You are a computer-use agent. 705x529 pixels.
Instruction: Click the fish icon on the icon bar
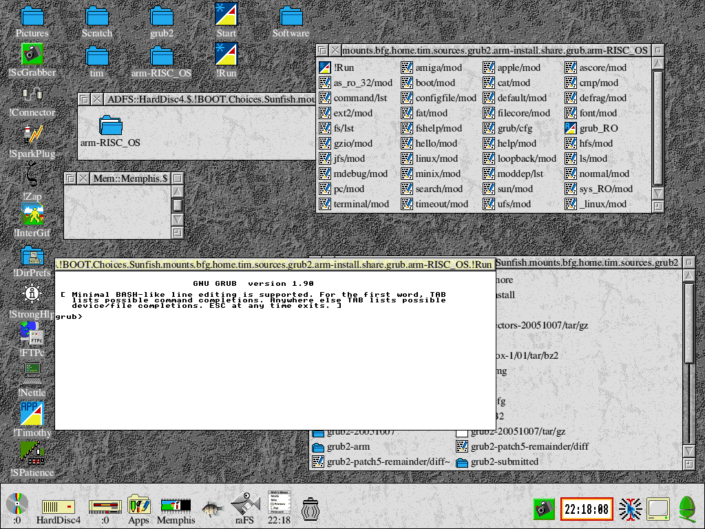click(213, 509)
